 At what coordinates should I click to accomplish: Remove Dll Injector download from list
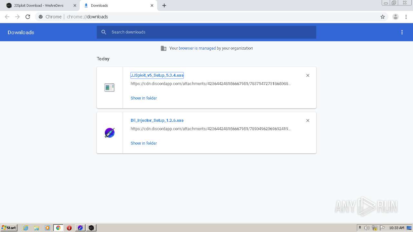pyautogui.click(x=308, y=121)
